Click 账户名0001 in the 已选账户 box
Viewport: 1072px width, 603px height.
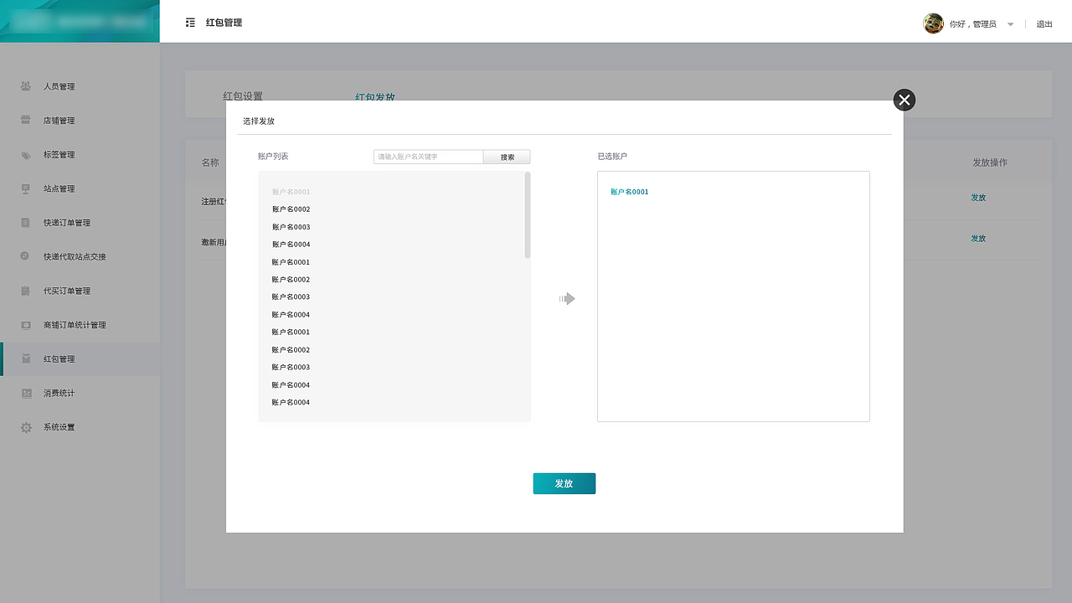point(630,192)
